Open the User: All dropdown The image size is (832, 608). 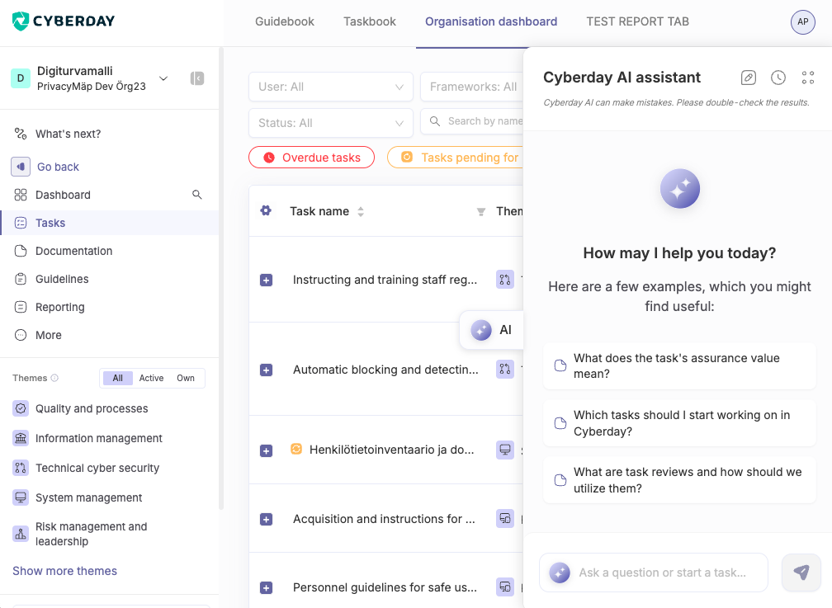coord(330,87)
